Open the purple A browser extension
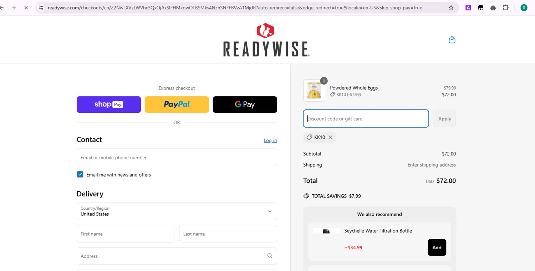 coord(468,7)
